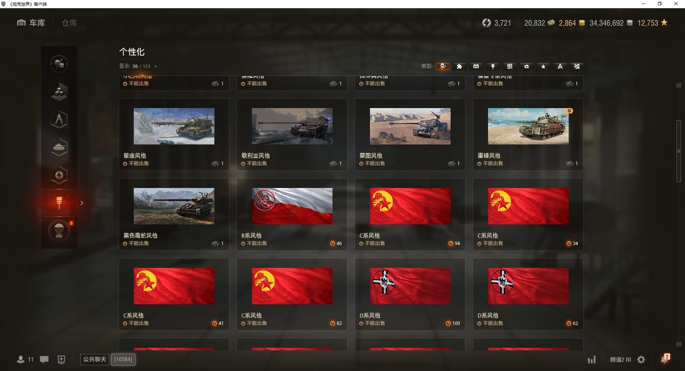The image size is (685, 371).
Task: Select the 歌利亚风格 style thumbnail
Action: click(x=292, y=126)
